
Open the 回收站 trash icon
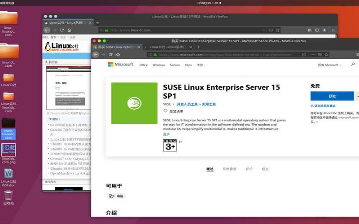pyautogui.click(x=9, y=198)
